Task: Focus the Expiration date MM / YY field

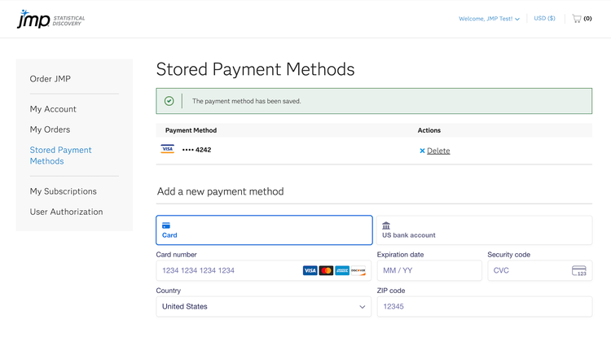Action: click(429, 270)
